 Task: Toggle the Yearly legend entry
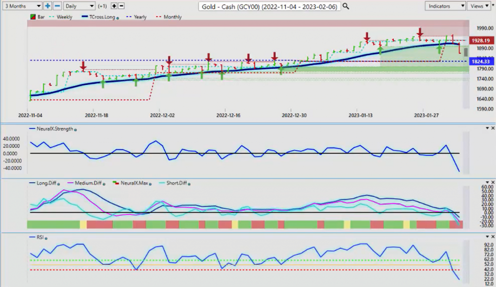coord(140,17)
